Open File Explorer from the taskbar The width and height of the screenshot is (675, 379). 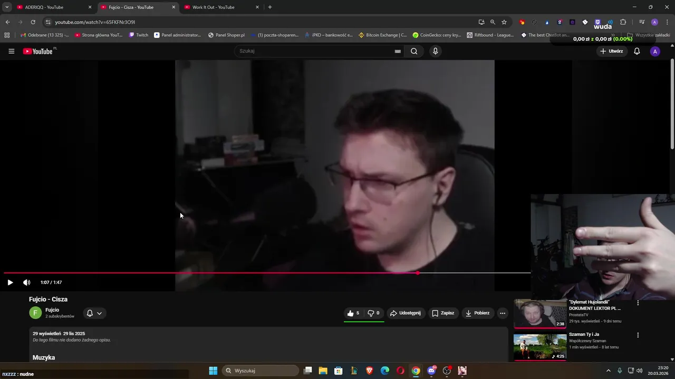323,371
